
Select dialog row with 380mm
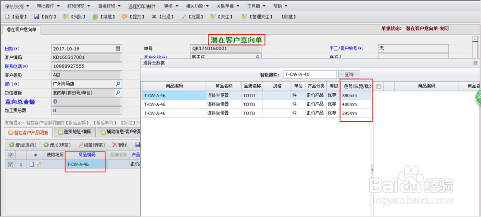256,95
